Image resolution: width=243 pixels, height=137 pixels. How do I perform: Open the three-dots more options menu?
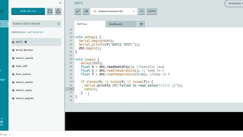[x=142, y=11]
